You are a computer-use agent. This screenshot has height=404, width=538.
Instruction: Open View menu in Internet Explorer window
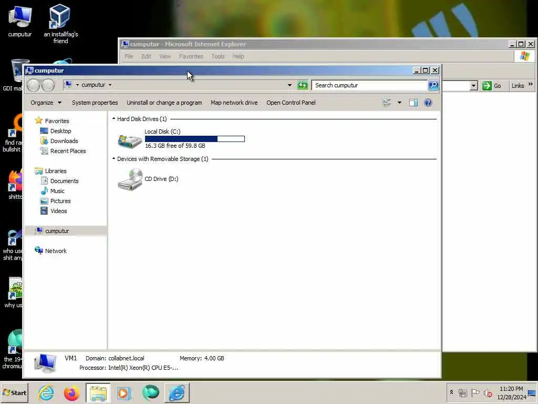(x=165, y=56)
